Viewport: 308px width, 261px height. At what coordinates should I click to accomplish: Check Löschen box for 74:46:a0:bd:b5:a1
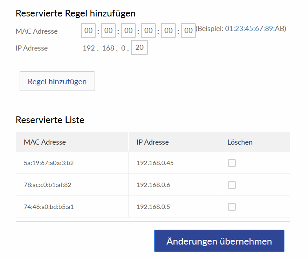(232, 207)
